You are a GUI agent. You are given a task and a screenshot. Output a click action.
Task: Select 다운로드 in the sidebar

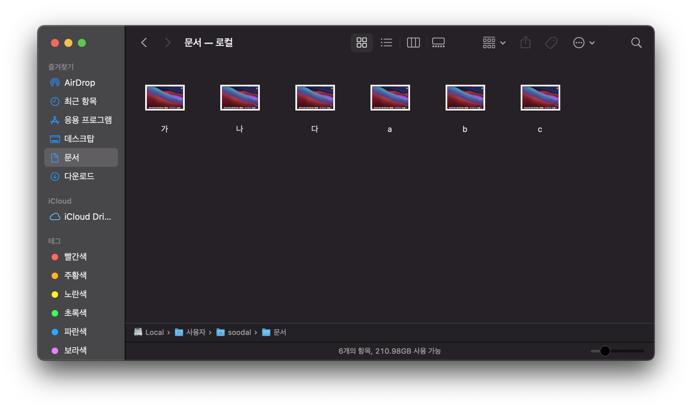pyautogui.click(x=79, y=176)
